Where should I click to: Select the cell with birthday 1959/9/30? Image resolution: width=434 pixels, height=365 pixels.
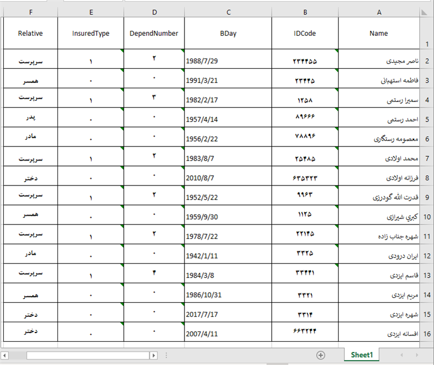coord(228,217)
